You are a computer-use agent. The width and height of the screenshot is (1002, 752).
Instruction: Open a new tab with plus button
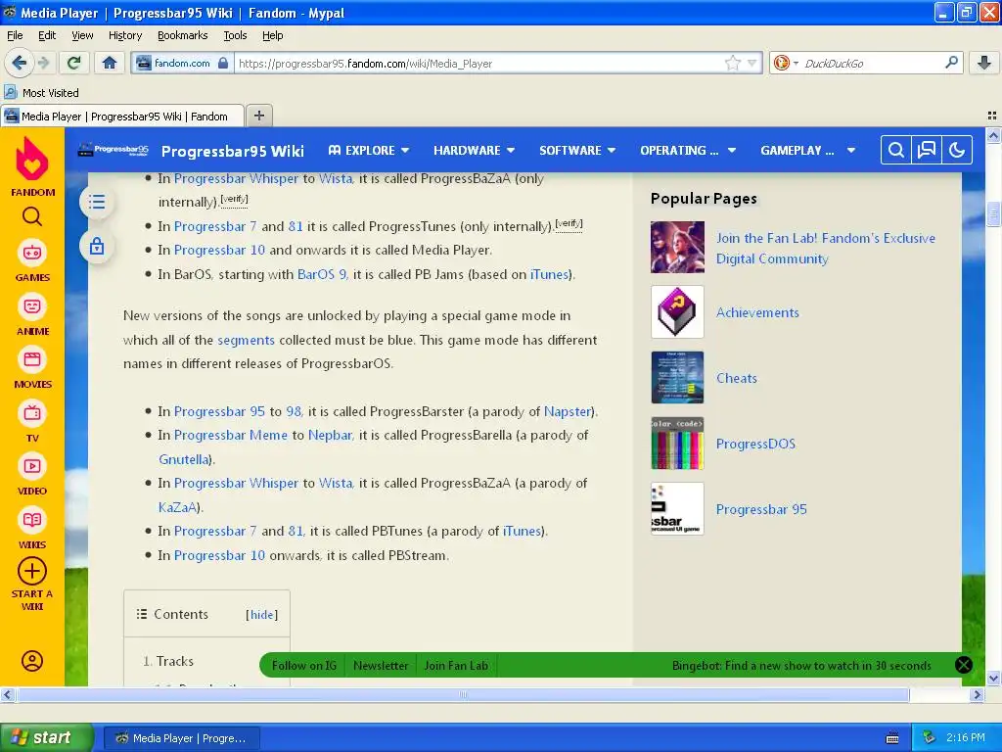point(258,116)
